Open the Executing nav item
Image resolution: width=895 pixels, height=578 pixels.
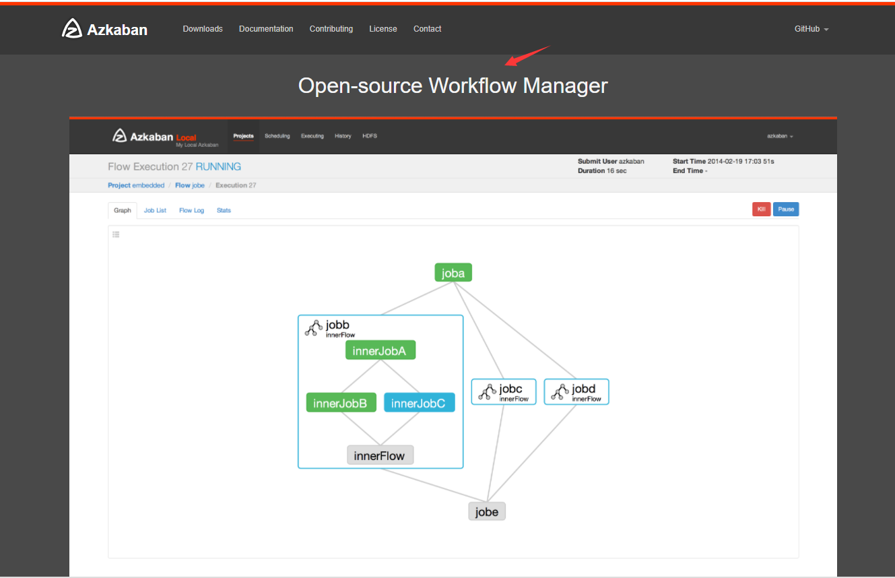coord(312,136)
